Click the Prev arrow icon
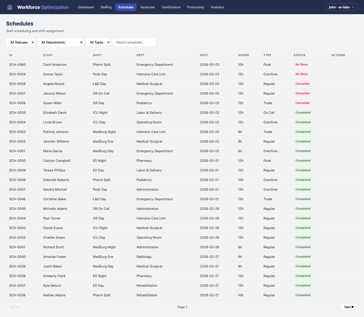Viewport: 364px width, 317px height. pyautogui.click(x=11, y=307)
